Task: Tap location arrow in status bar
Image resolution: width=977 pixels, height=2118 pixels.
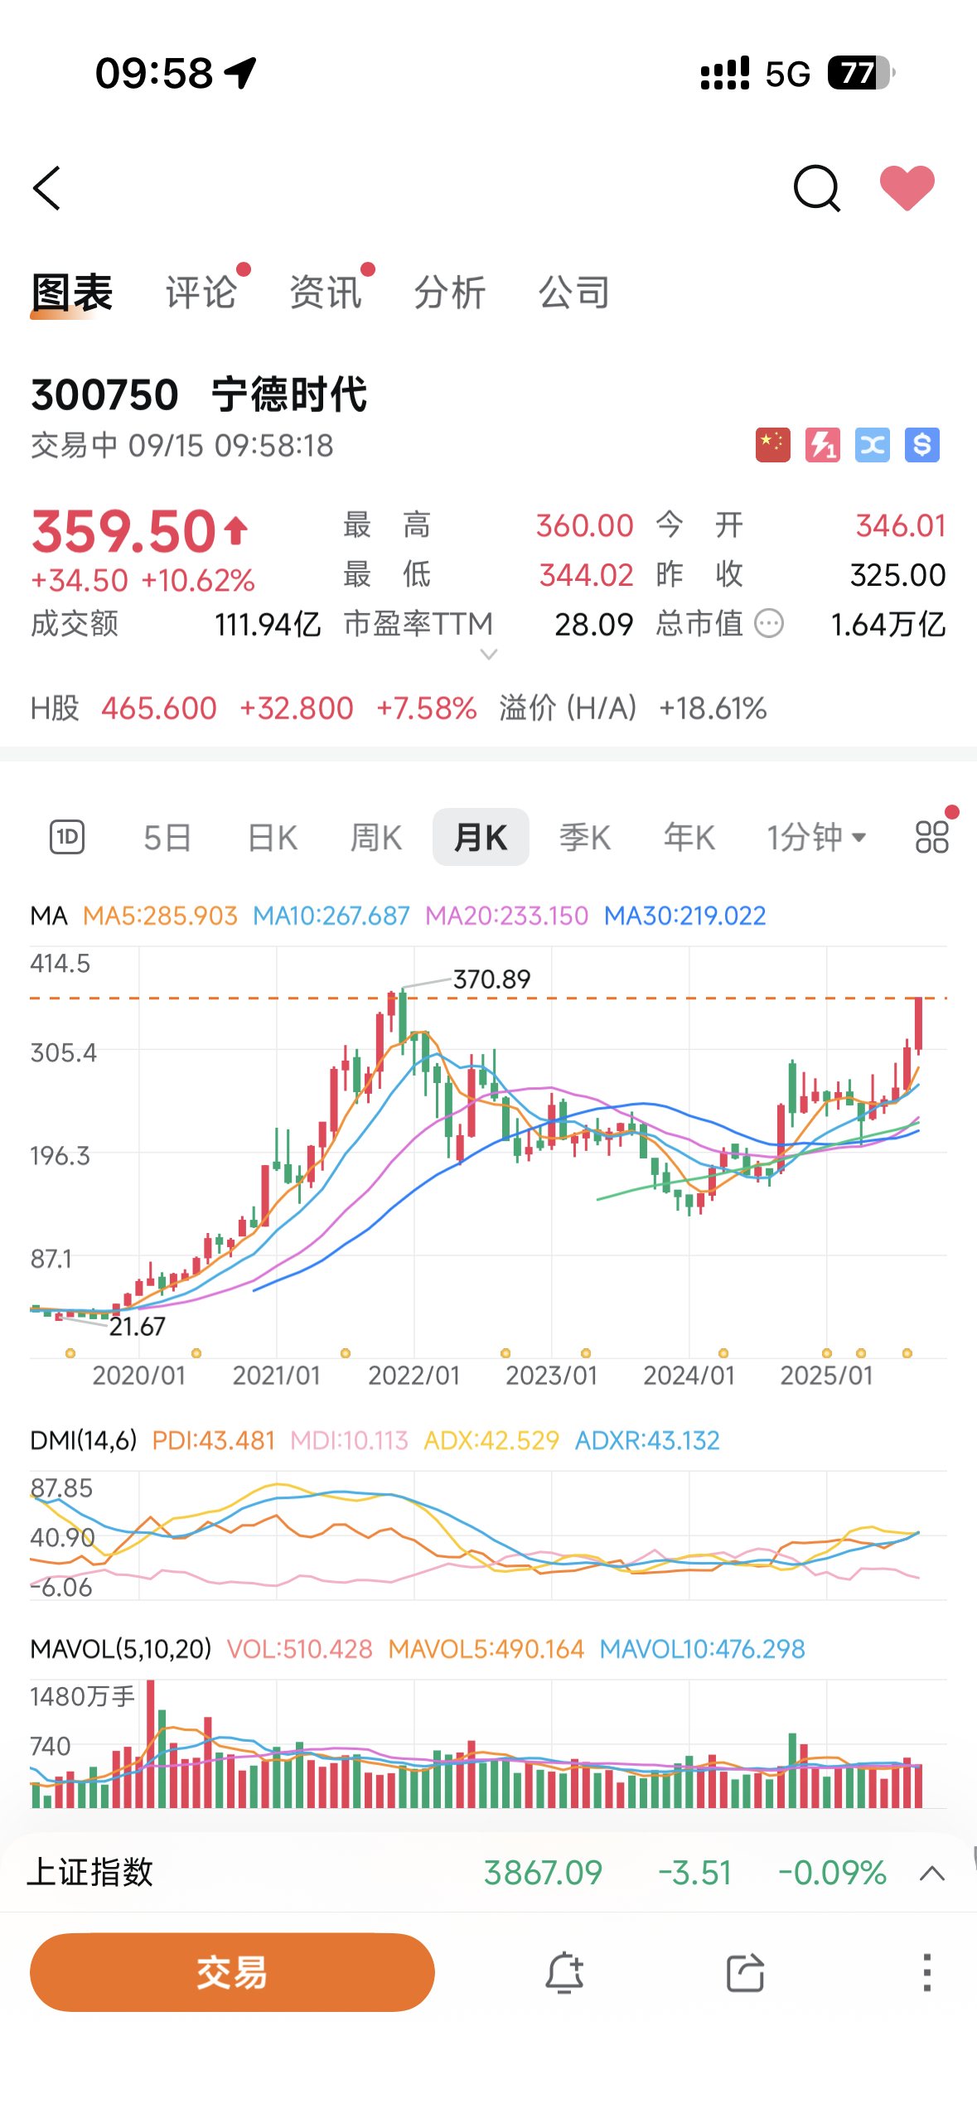Action: click(241, 73)
